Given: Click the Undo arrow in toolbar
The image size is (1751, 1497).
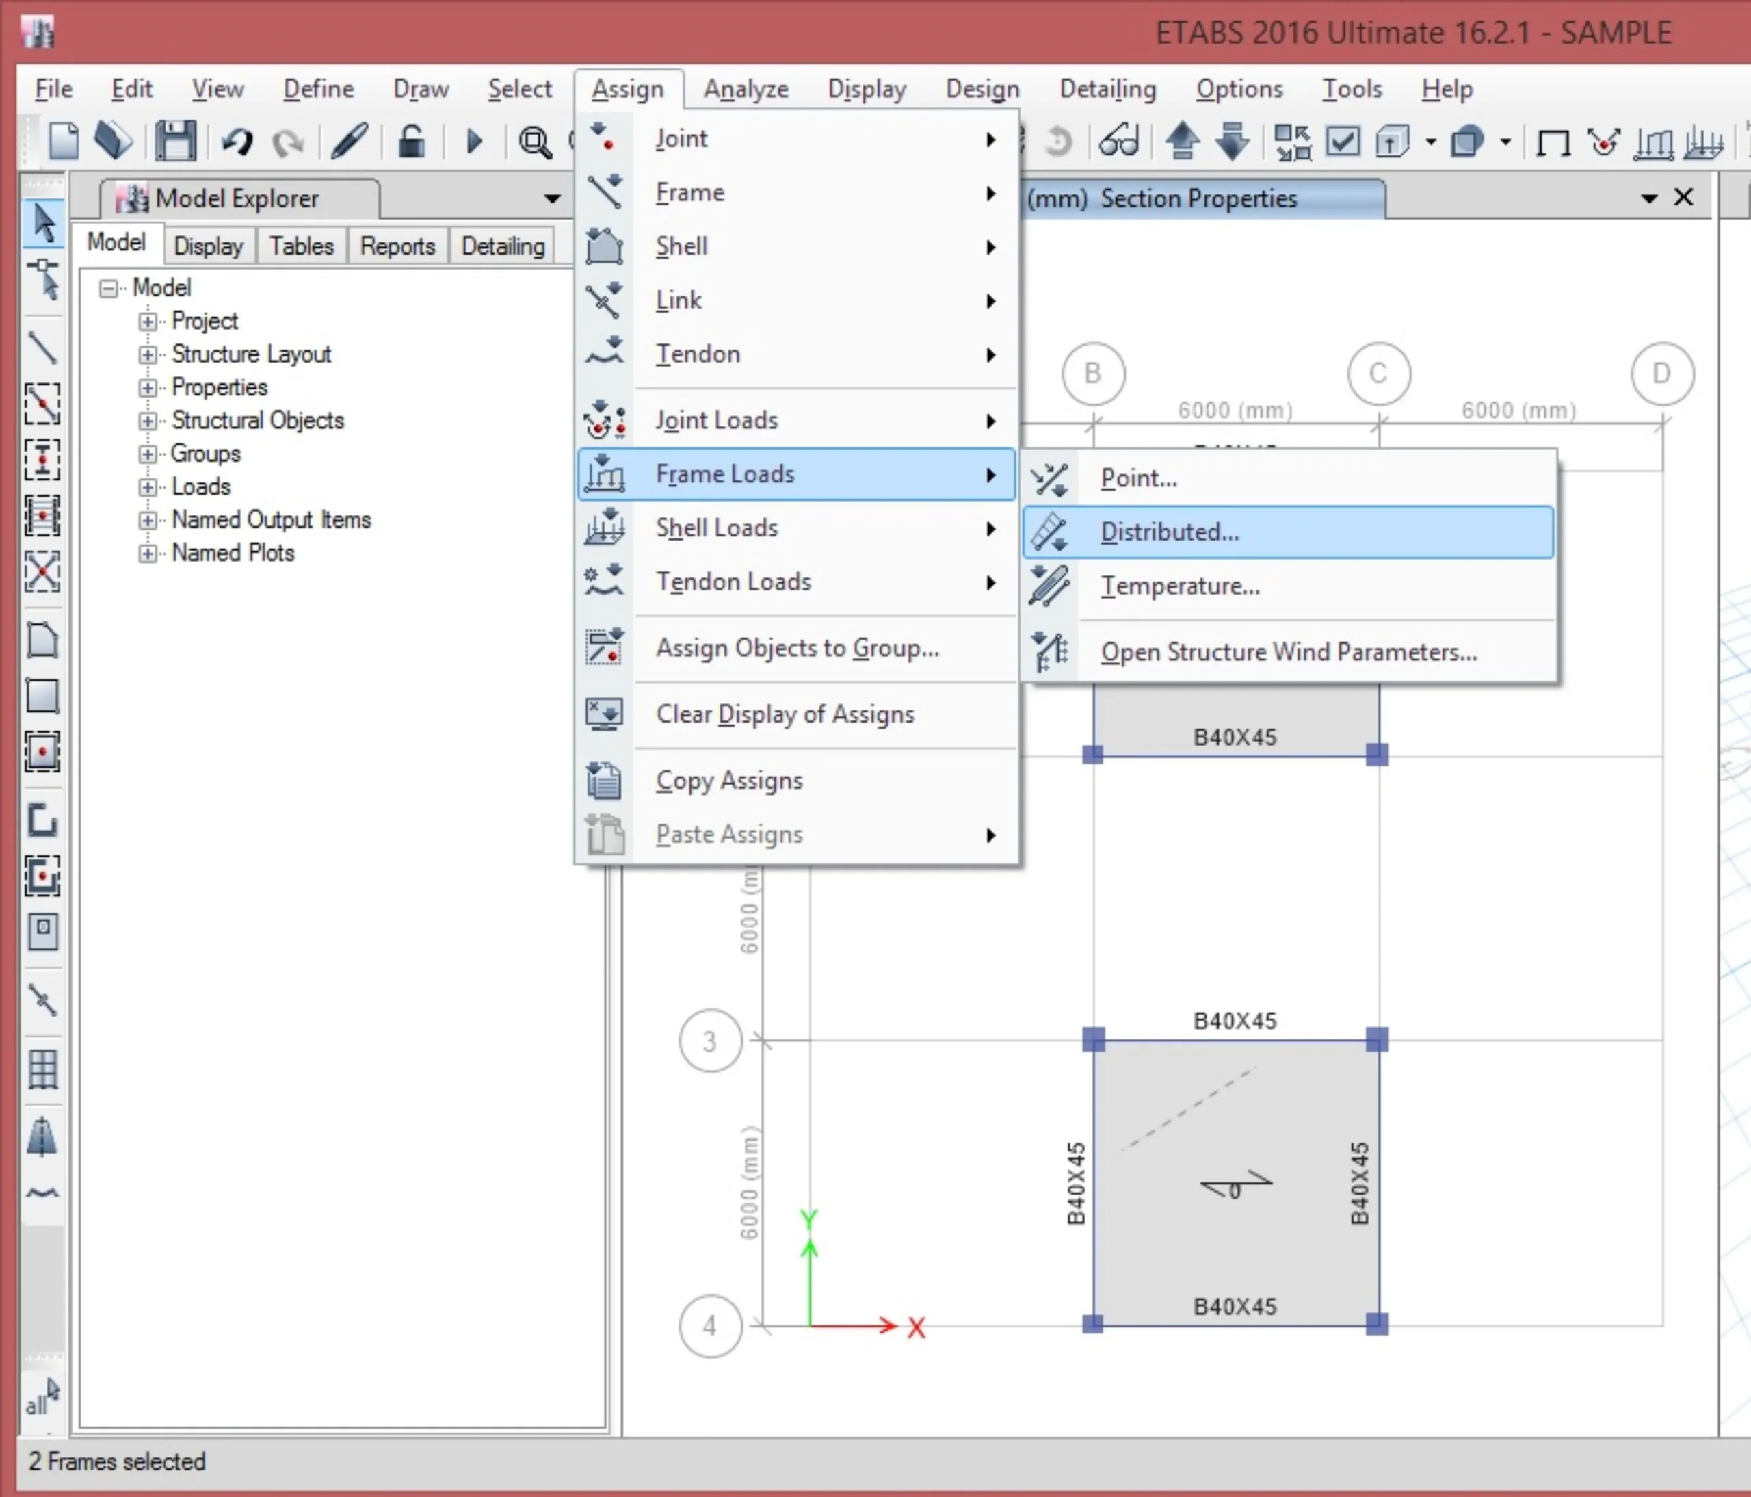Looking at the screenshot, I should (x=237, y=141).
